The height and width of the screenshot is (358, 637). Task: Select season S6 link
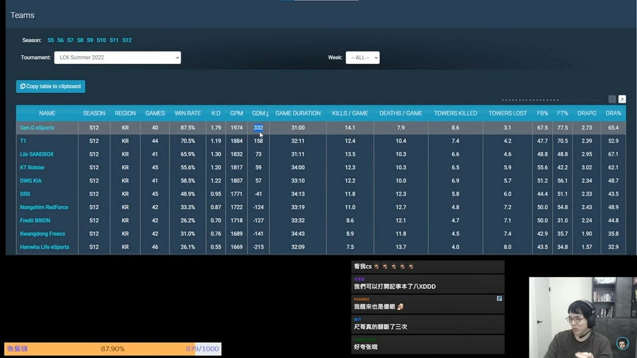pos(61,40)
